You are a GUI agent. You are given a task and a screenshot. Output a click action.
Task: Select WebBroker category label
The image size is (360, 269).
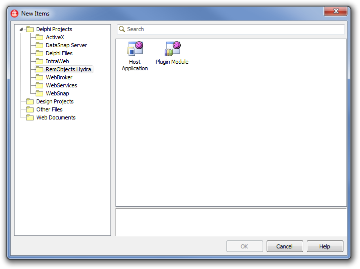[x=59, y=77]
